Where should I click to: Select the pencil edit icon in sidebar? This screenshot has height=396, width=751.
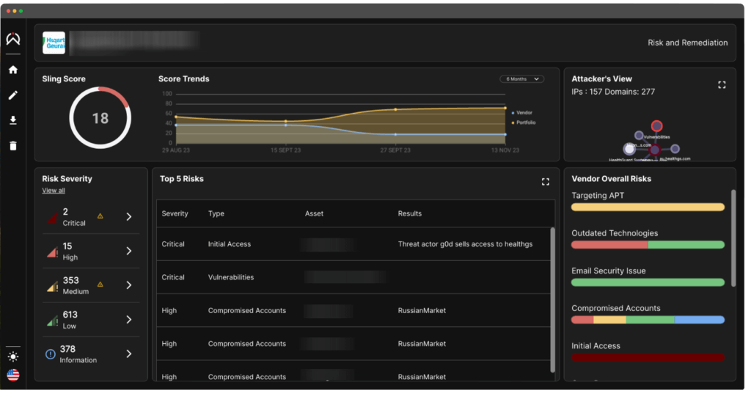(x=12, y=95)
